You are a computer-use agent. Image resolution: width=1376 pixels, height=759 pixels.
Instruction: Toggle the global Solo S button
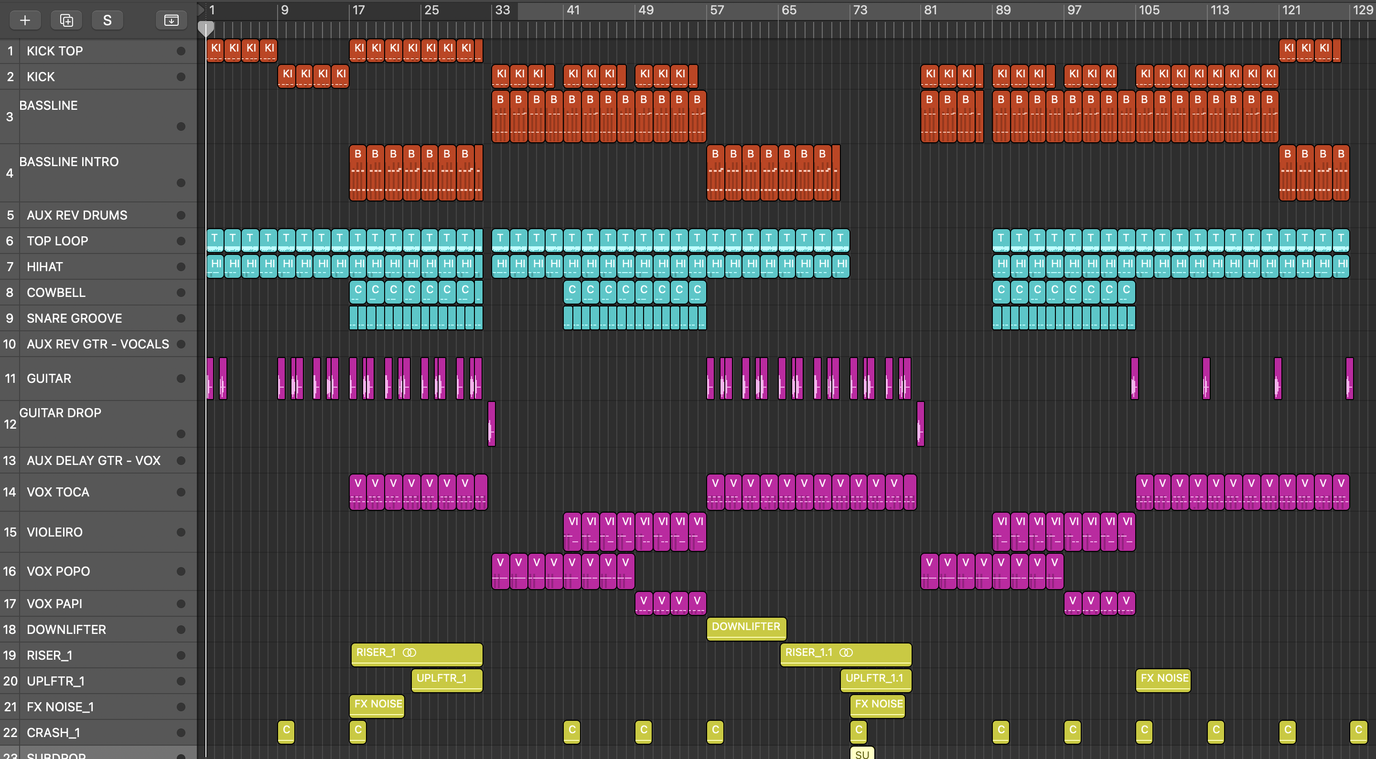107,20
